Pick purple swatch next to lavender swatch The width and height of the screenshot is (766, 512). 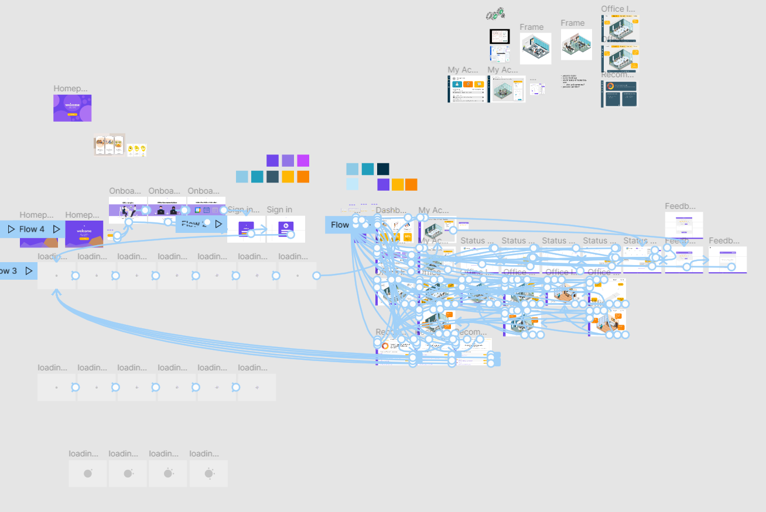272,160
